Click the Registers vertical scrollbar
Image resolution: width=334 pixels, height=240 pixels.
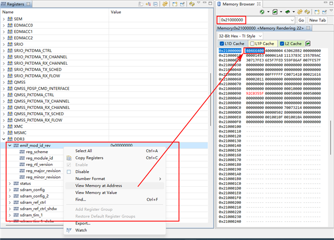tap(211, 100)
